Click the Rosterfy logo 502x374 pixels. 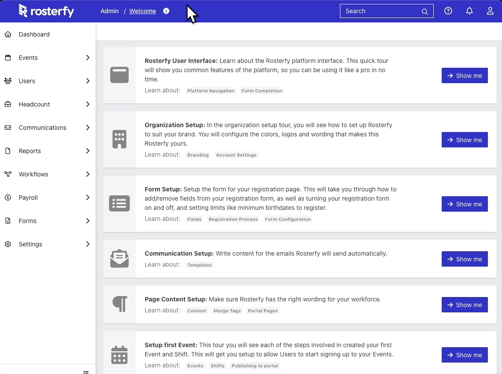[x=46, y=11]
